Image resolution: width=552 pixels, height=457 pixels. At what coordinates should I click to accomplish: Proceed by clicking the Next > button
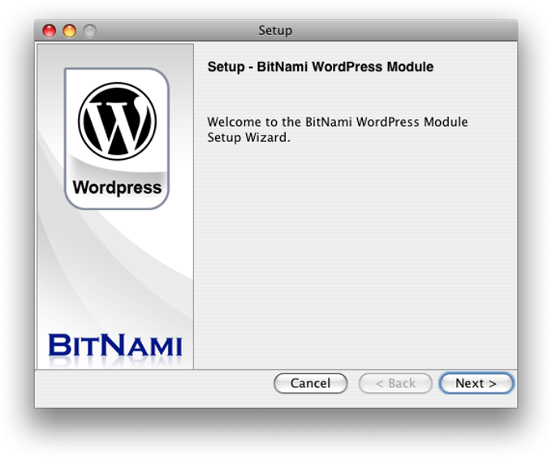[476, 383]
